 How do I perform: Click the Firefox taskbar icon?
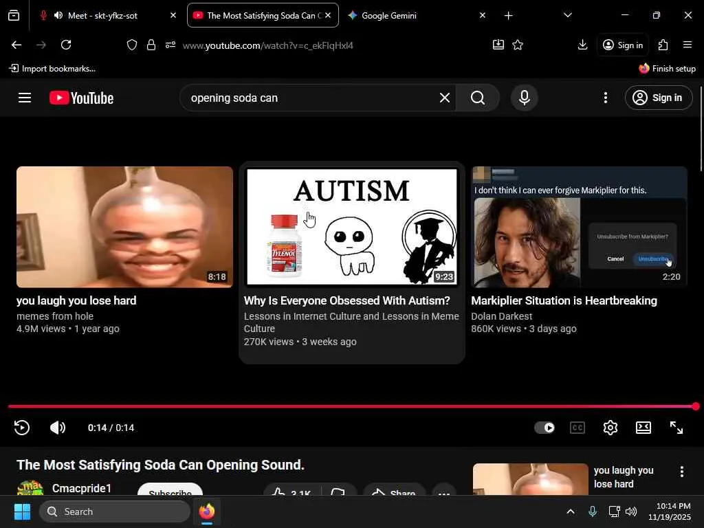[207, 511]
